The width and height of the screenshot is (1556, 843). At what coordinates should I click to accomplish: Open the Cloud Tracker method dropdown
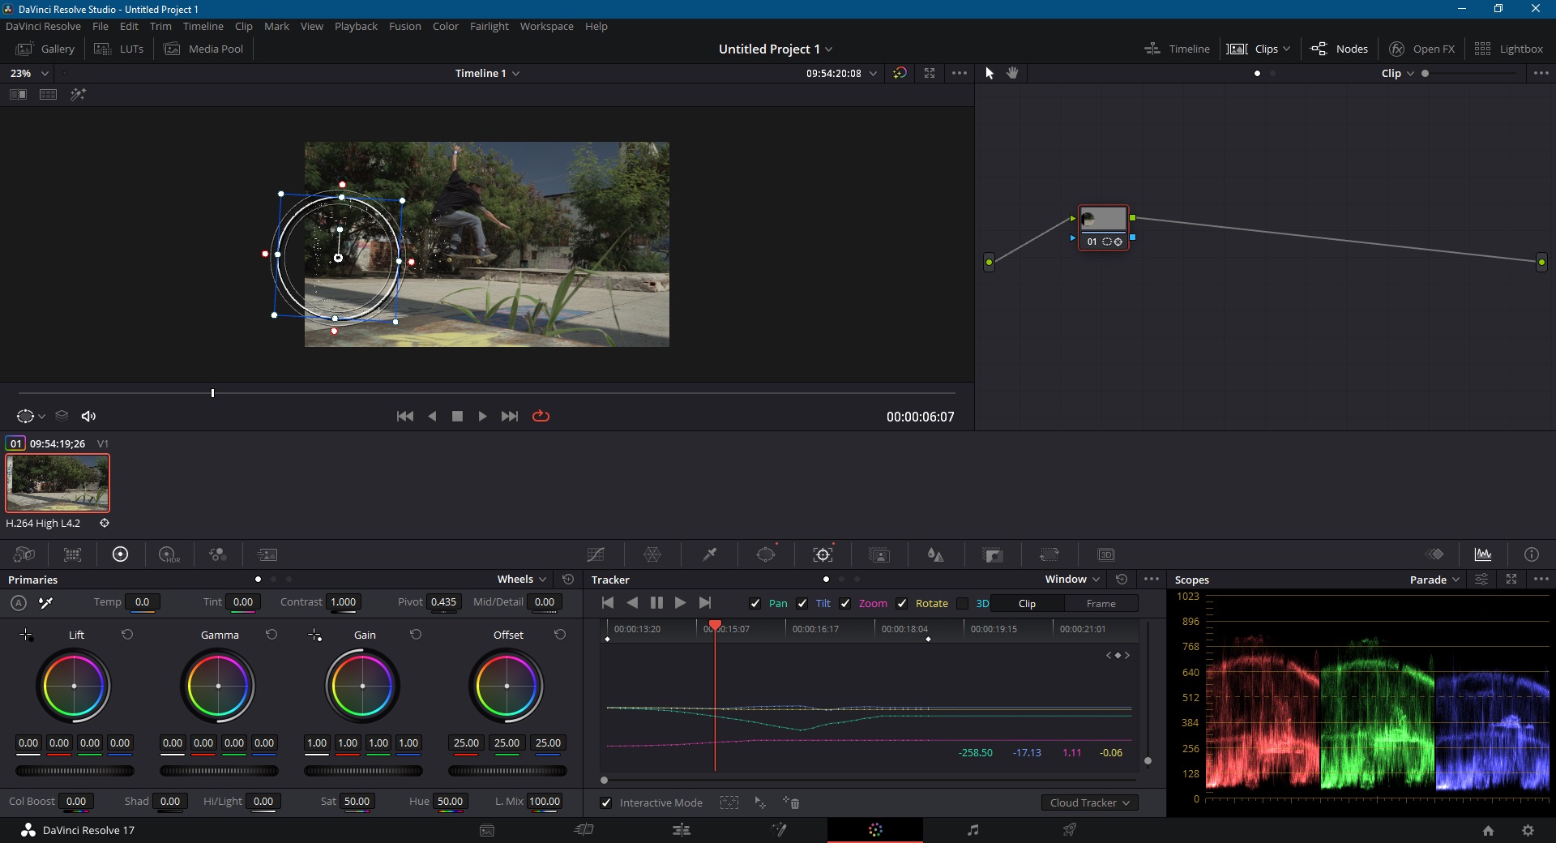tap(1089, 802)
